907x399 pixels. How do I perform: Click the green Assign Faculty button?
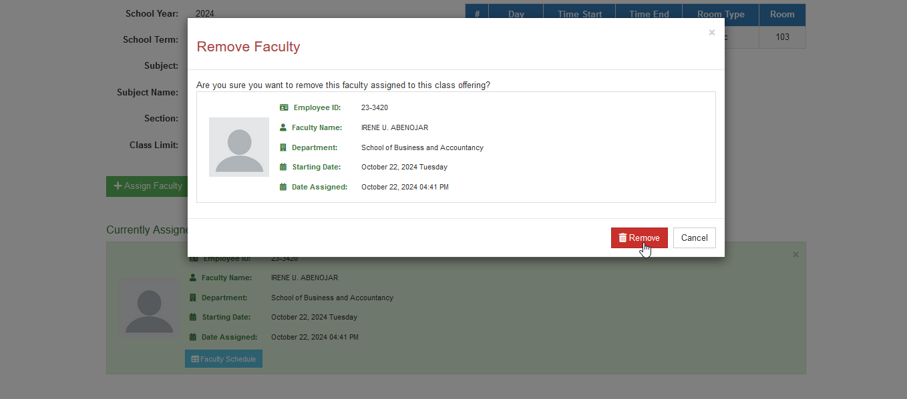147,186
